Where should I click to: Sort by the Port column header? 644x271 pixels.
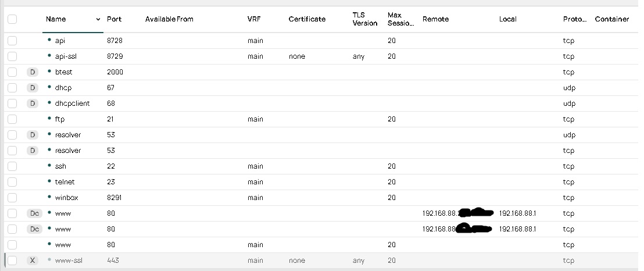[114, 19]
